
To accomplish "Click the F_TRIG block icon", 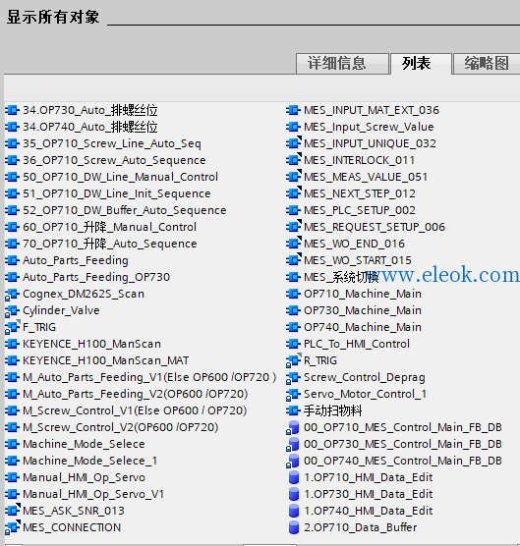I will coord(12,328).
